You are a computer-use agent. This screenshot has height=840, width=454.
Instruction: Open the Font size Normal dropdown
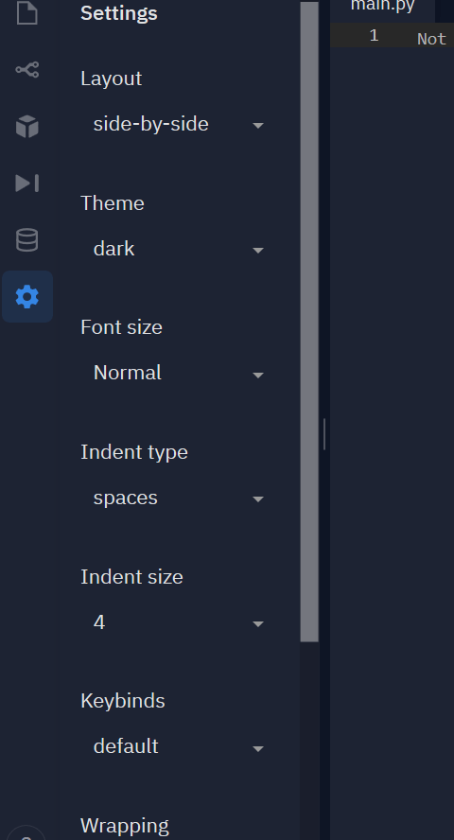click(x=178, y=374)
